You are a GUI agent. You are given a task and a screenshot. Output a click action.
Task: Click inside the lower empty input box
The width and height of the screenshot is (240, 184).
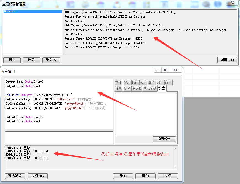click(x=58, y=137)
